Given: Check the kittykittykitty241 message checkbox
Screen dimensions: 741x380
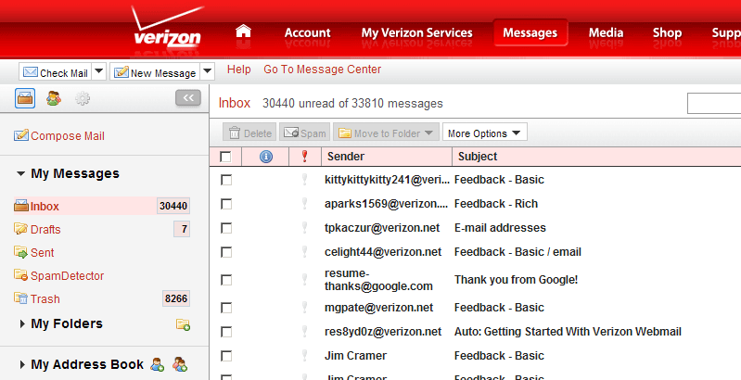Looking at the screenshot, I should [x=226, y=180].
